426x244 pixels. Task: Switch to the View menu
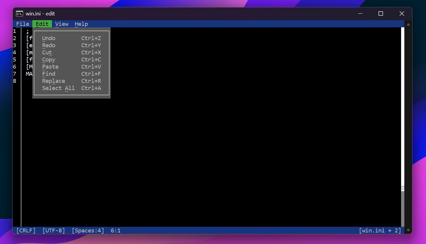click(x=62, y=24)
